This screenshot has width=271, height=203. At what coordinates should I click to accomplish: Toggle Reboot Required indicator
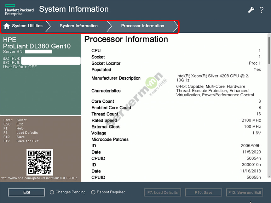(93, 192)
